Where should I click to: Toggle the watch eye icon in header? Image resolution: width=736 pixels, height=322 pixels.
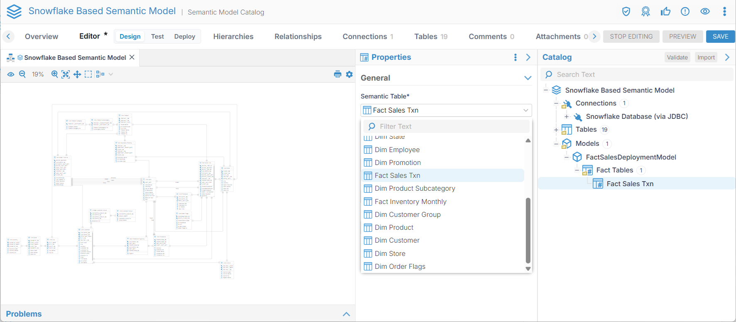705,12
